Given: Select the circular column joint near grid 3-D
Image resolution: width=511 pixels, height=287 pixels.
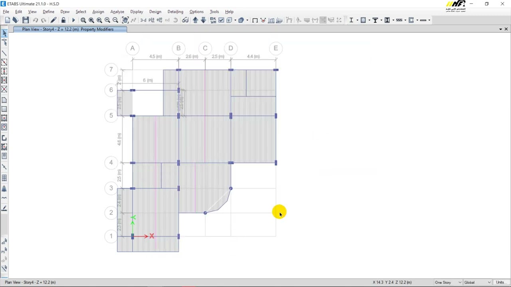Looking at the screenshot, I should 230,188.
